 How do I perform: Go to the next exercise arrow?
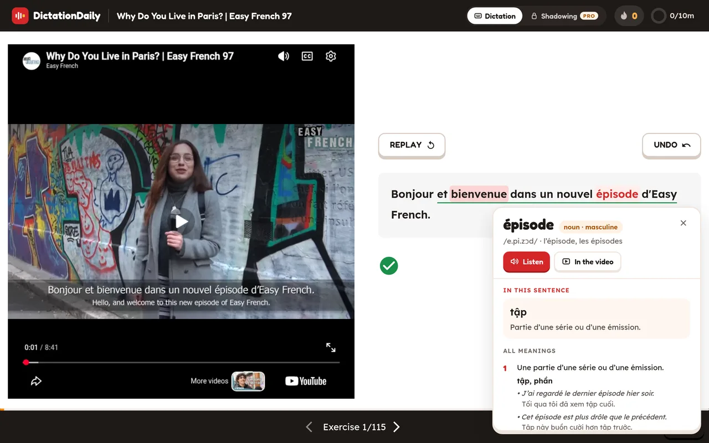397,427
